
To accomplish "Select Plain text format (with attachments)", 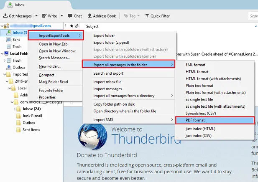I will tap(215, 93).
